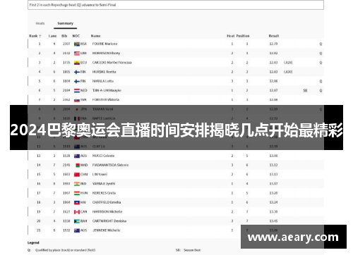Screen dimensions: 353x255
Task: Open athlete HARRISON Michelle's name link
Action: pos(107,212)
